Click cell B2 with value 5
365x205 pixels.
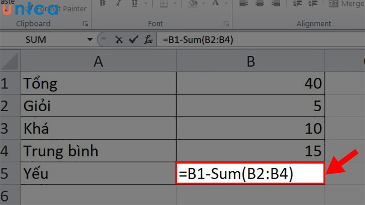(x=250, y=106)
